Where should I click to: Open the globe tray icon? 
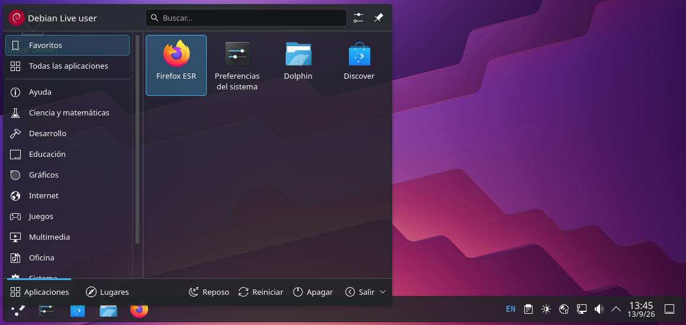pos(564,309)
